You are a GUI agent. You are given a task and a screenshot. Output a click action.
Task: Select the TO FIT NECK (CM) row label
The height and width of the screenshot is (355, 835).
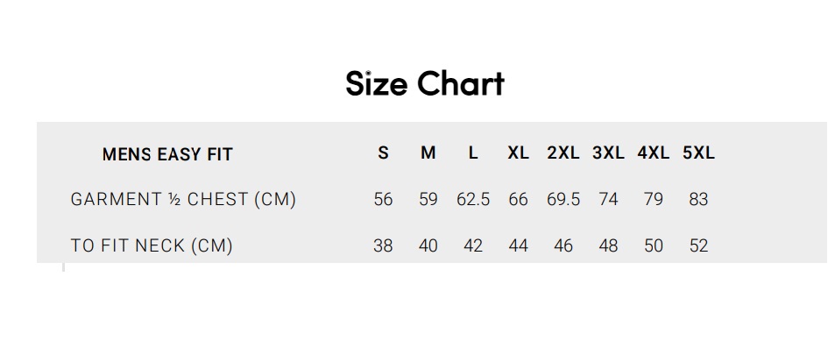(152, 246)
